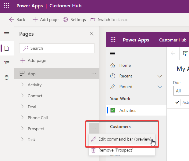This screenshot has width=189, height=161.
Task: Click Add page in the Pages panel
Action: click(x=33, y=60)
